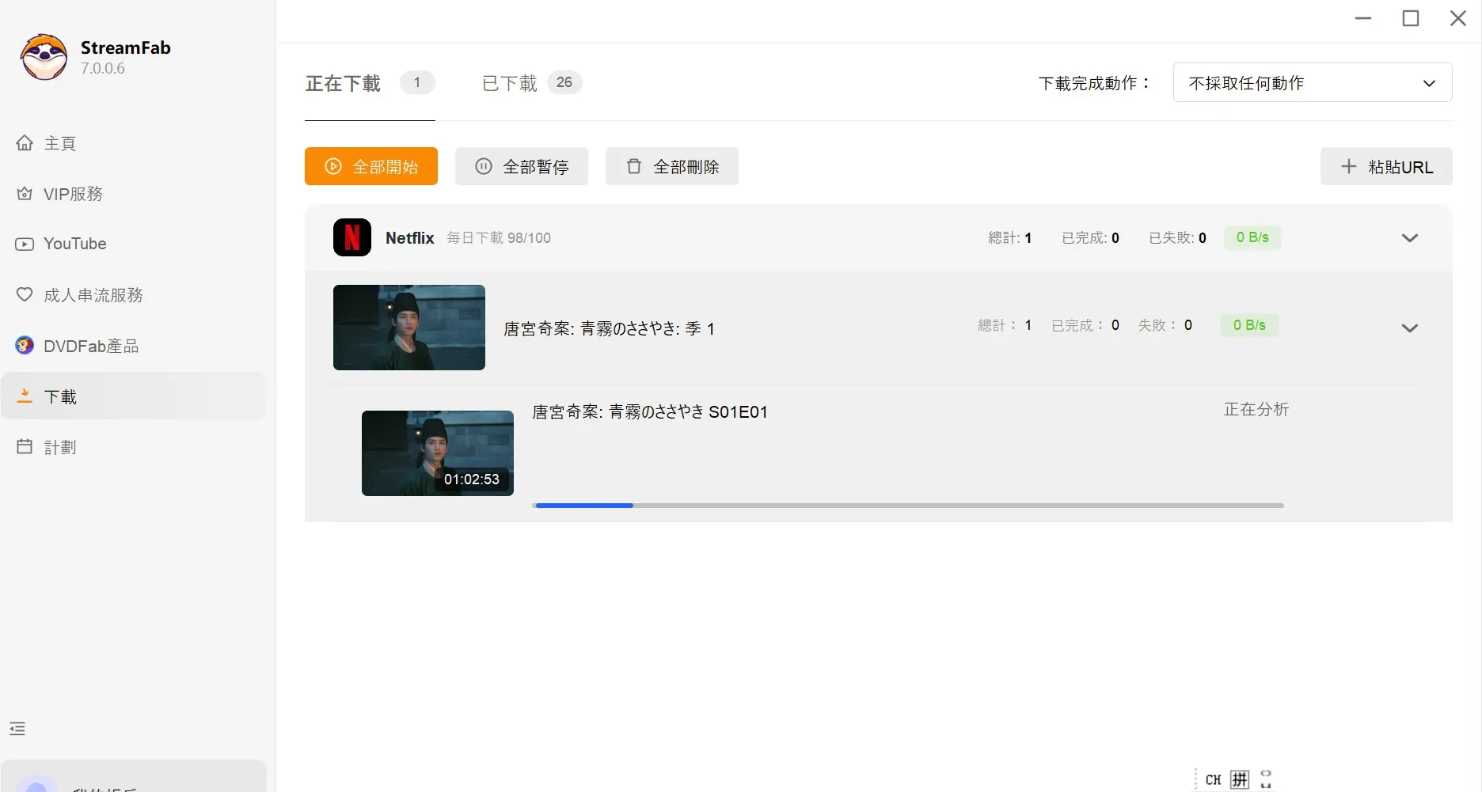Delete all downloads with 全部刪除
Image resolution: width=1482 pixels, height=792 pixels.
click(672, 166)
